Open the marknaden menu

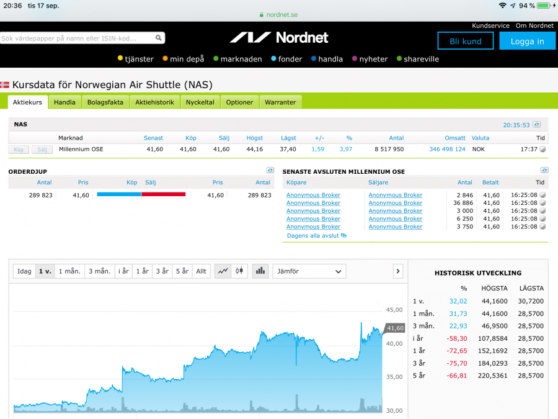(x=237, y=59)
